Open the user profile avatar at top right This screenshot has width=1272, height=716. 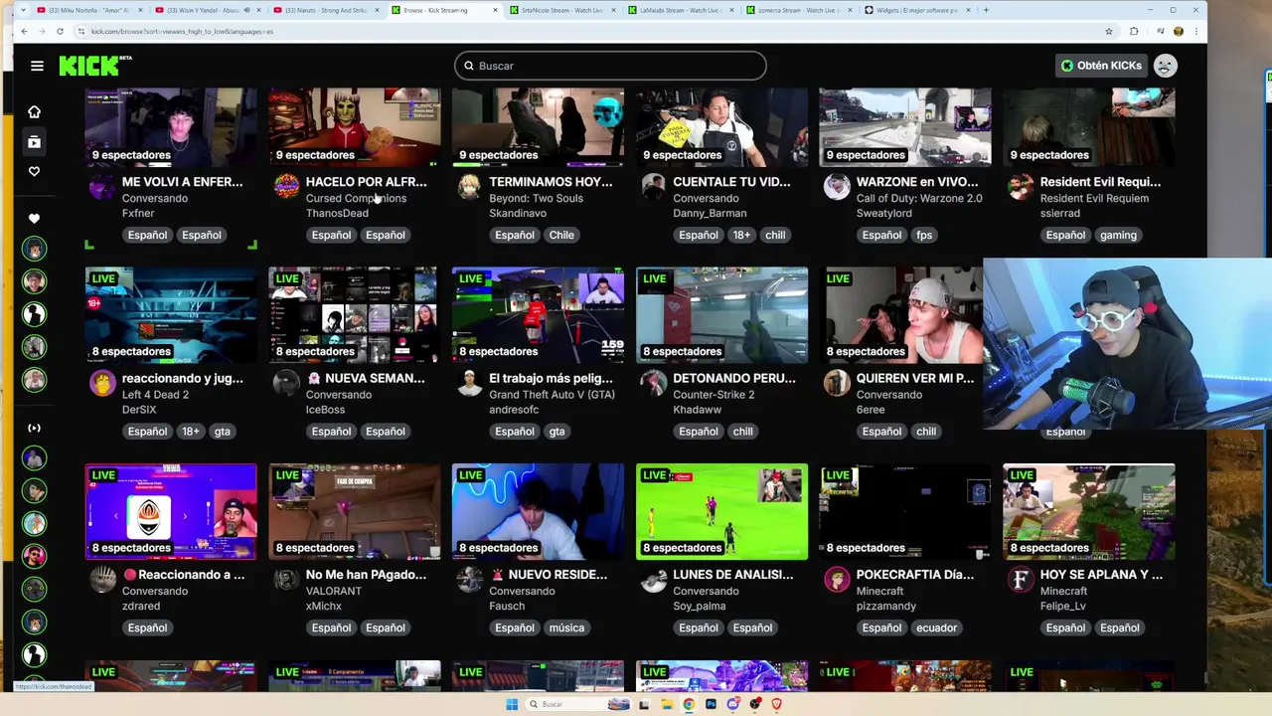pos(1166,66)
